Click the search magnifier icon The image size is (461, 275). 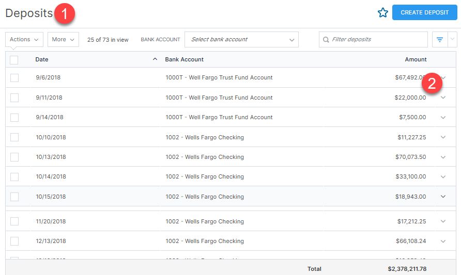(326, 40)
